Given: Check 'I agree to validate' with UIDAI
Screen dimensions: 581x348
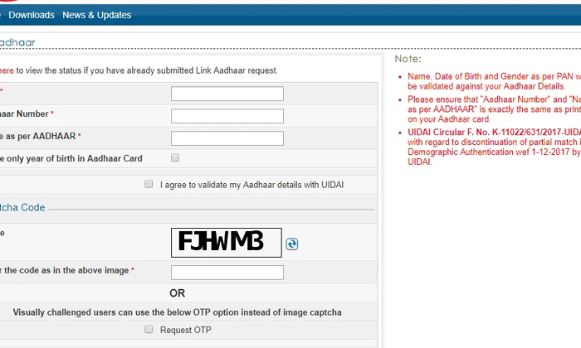Looking at the screenshot, I should pos(149,184).
